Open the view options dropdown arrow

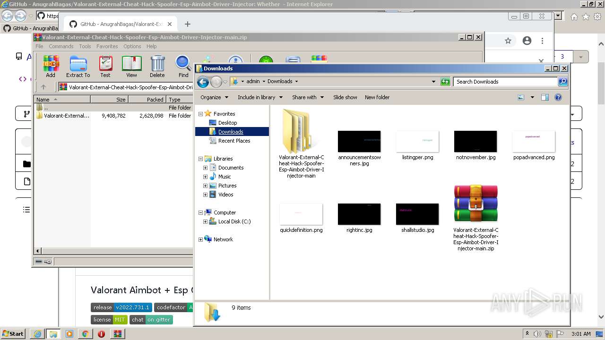point(532,97)
